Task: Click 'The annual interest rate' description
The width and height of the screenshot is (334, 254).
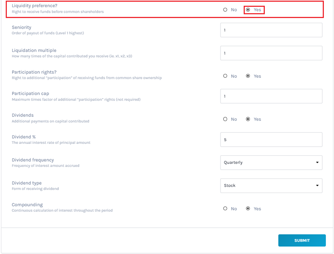Action: click(x=51, y=143)
